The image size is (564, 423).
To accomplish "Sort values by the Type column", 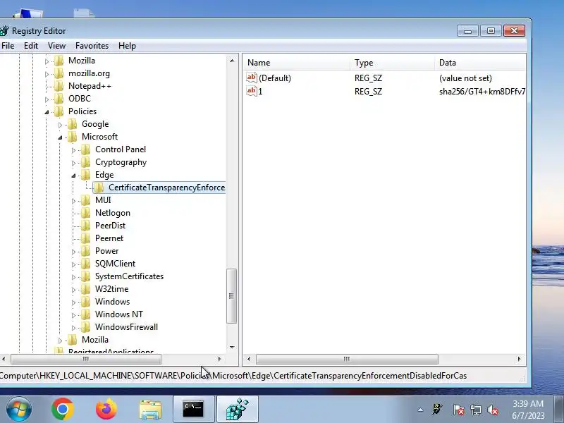I will click(393, 63).
